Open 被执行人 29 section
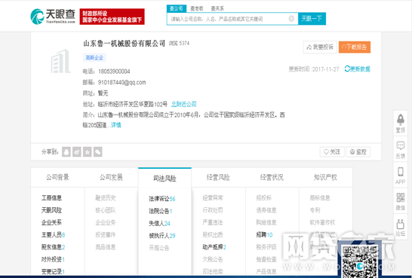The width and height of the screenshot is (412, 278). [161, 236]
